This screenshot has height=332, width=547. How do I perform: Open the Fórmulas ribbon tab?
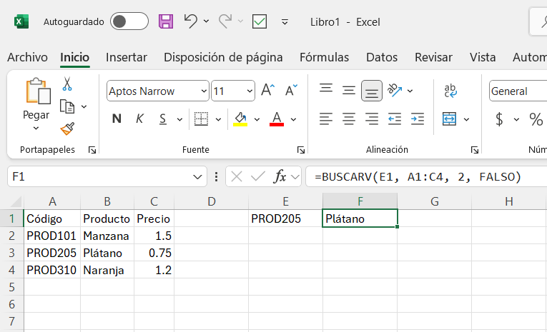coord(324,57)
